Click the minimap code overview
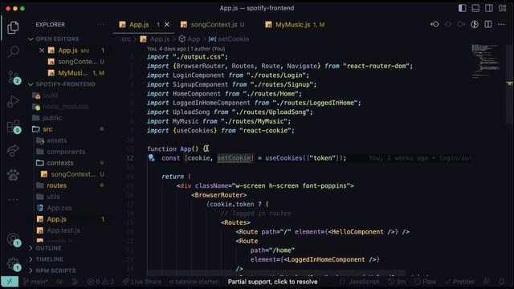This screenshot has height=289, width=514. (x=486, y=62)
